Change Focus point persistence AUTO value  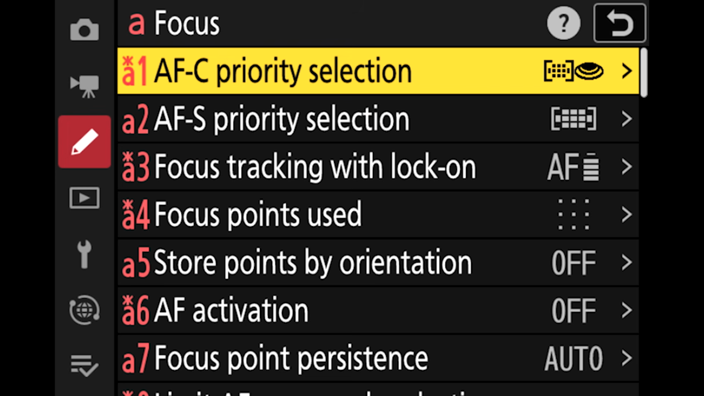(x=573, y=358)
